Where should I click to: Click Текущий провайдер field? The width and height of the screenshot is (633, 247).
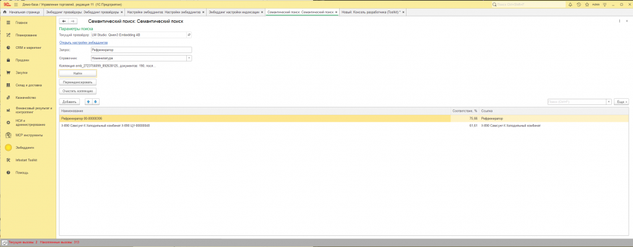139,35
